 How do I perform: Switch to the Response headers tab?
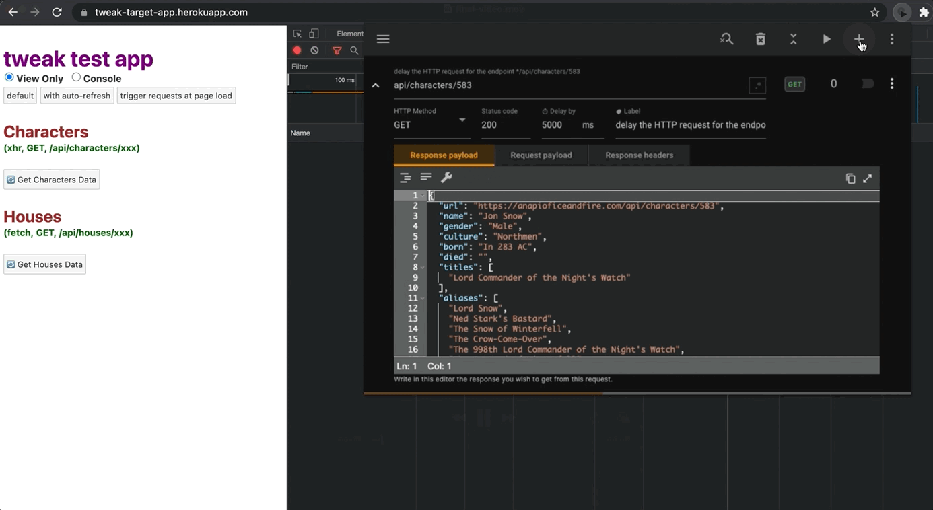[x=639, y=155]
